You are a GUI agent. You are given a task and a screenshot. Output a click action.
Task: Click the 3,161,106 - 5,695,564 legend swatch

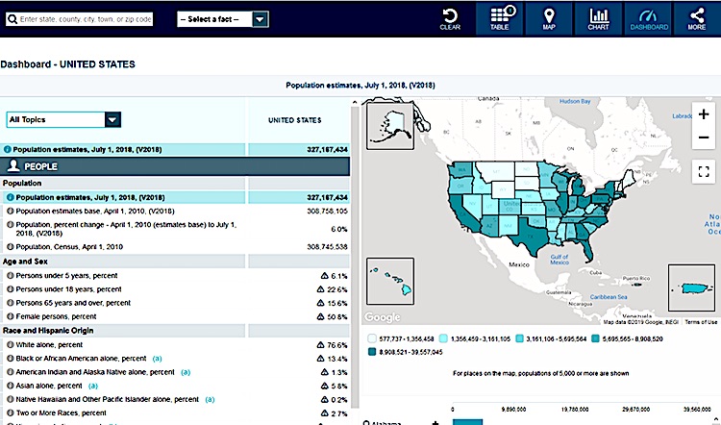click(519, 339)
